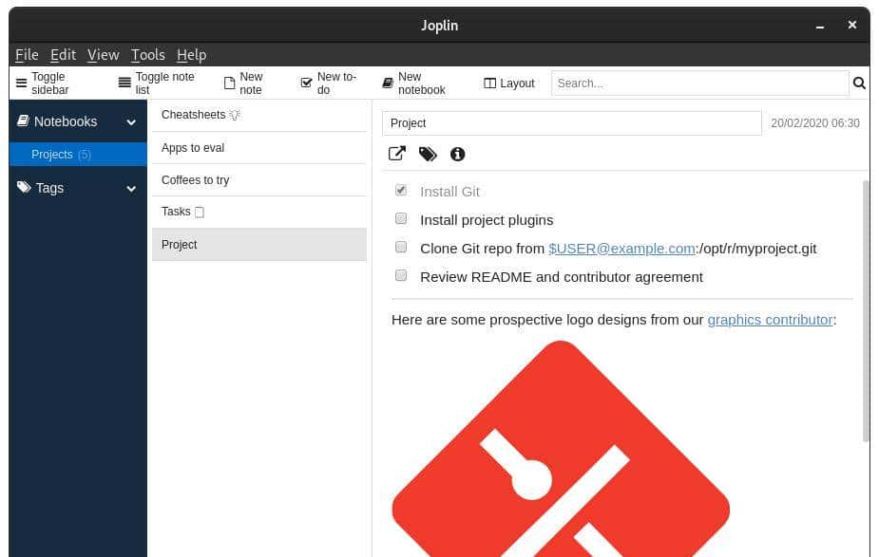879x557 pixels.
Task: Expand the Tags section chevron
Action: click(131, 189)
